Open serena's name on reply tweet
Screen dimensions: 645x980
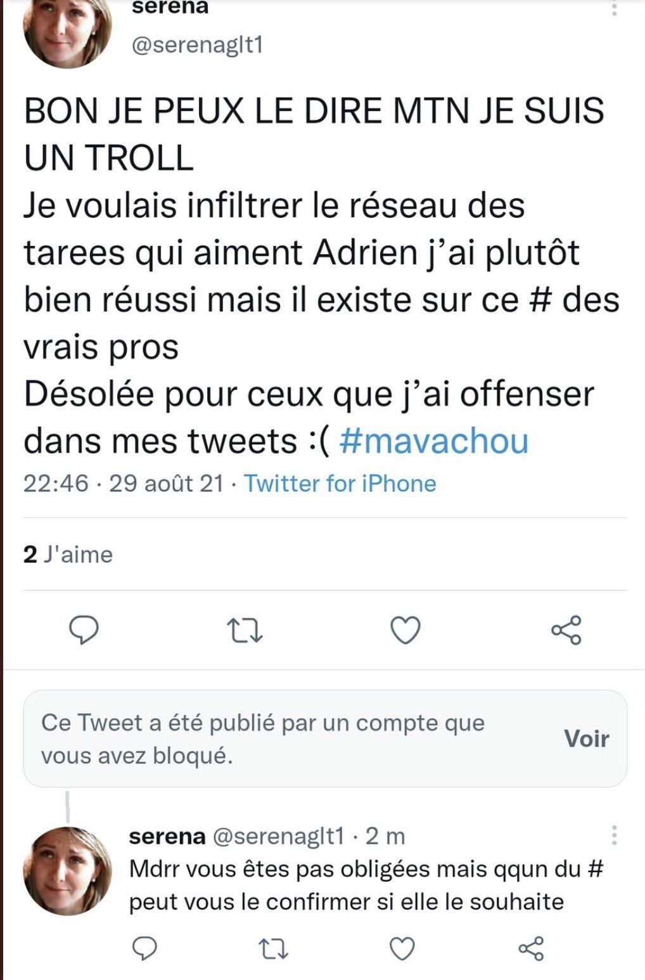167,836
